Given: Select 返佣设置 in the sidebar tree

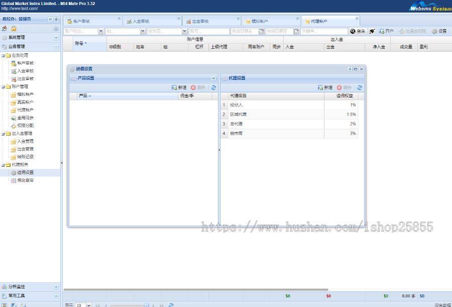Looking at the screenshot, I should pyautogui.click(x=26, y=172).
